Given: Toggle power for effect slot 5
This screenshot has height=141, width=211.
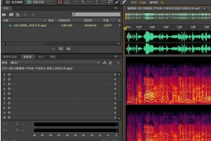Looking at the screenshot, I should [x=9, y=94].
